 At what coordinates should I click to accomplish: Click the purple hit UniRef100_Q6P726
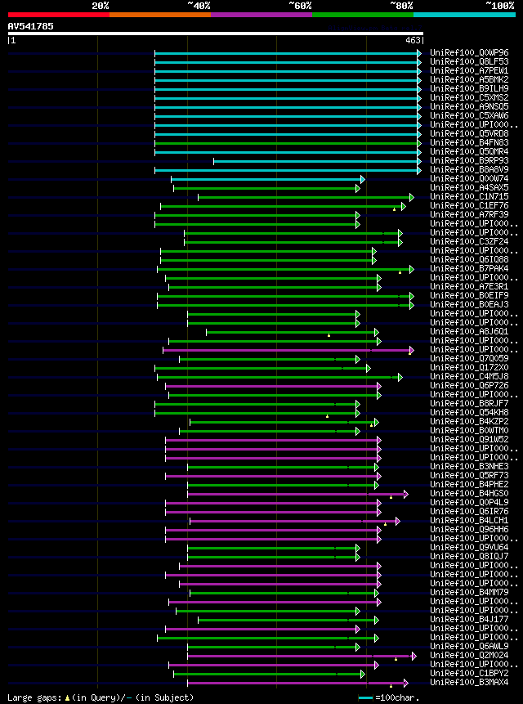(469, 385)
